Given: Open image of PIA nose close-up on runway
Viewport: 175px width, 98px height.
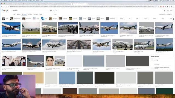Looking at the screenshot, I should [x=122, y=44].
